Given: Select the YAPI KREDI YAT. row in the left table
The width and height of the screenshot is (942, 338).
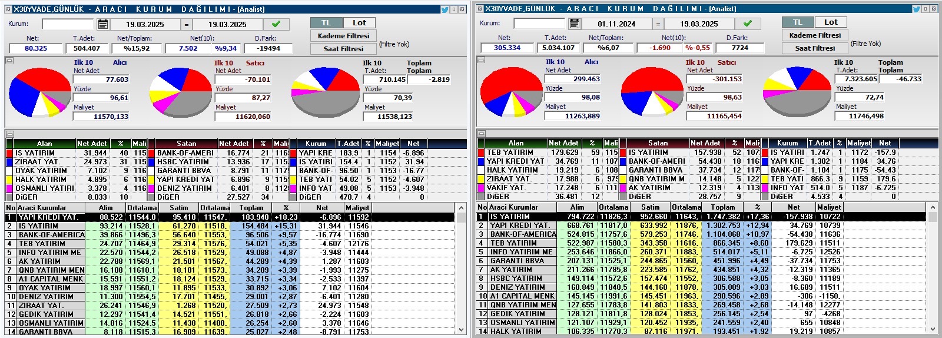Looking at the screenshot, I should pos(230,217).
